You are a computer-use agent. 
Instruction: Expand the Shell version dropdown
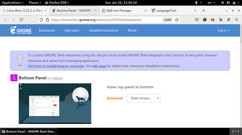[x=143, y=98]
